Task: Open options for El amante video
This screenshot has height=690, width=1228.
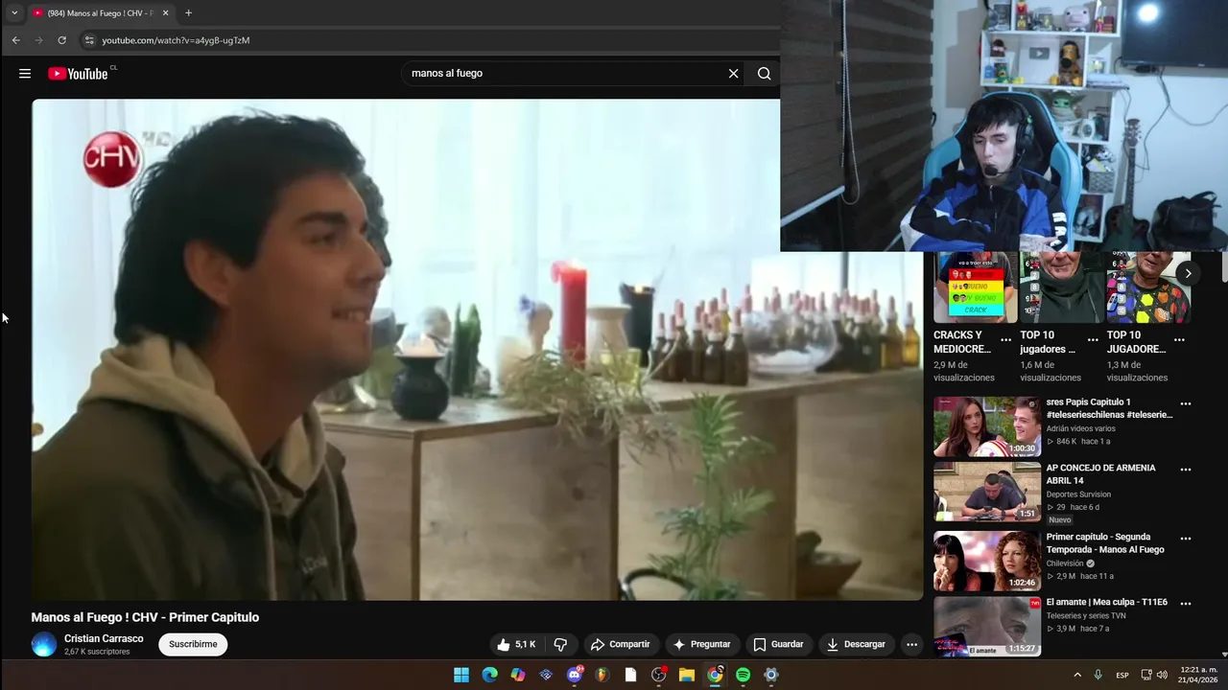Action: 1186,604
